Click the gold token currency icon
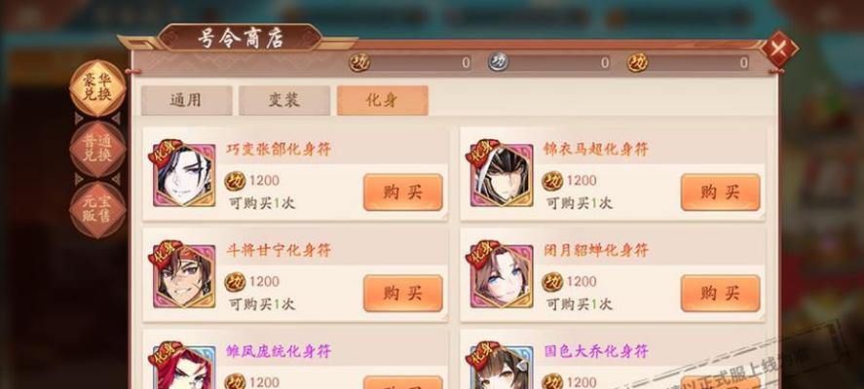The width and height of the screenshot is (864, 389). tap(359, 62)
